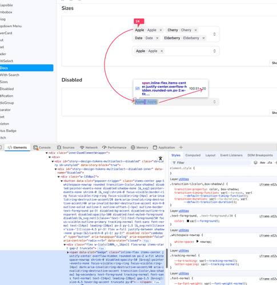Screen dimensions: 277x285
Task: Click the letter-spacing declaration
Action: 207,264
